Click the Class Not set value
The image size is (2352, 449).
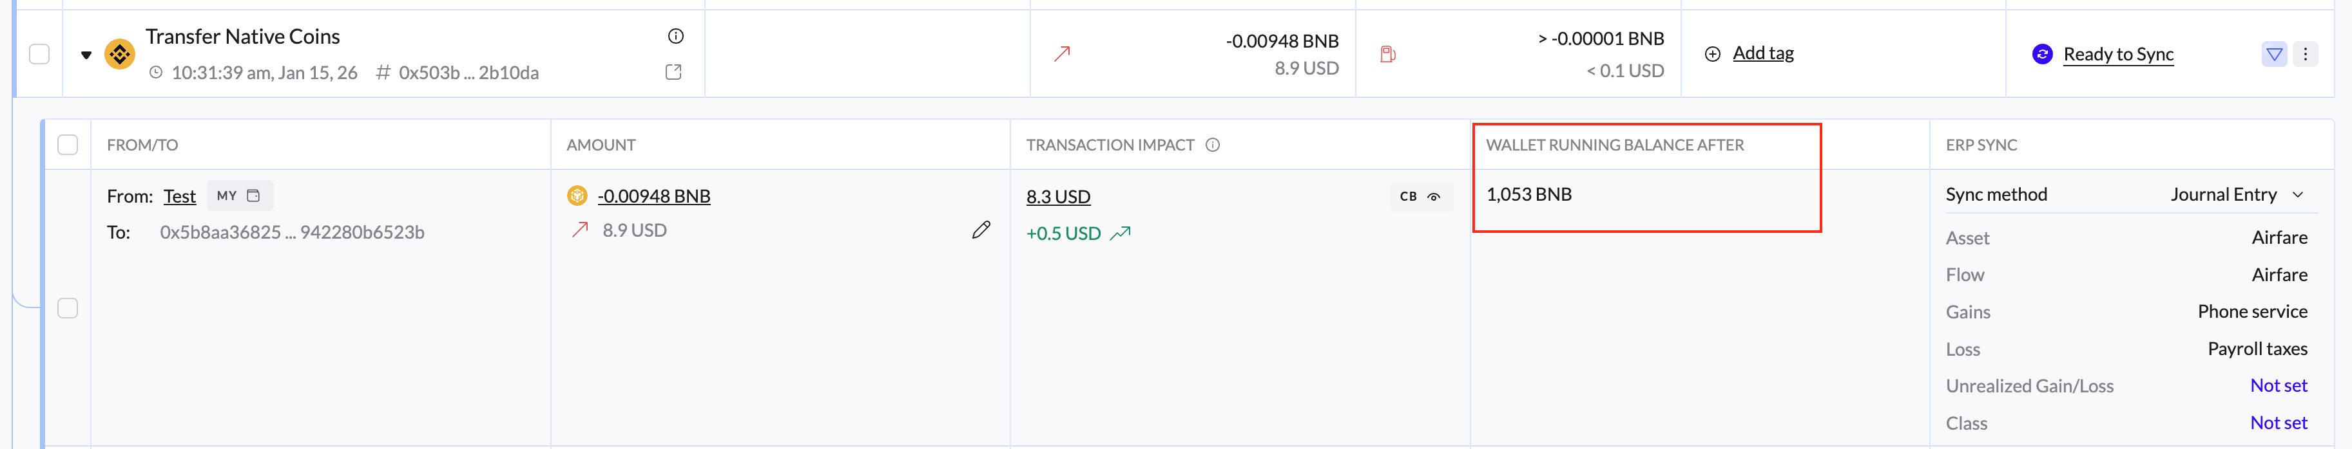coord(2278,423)
